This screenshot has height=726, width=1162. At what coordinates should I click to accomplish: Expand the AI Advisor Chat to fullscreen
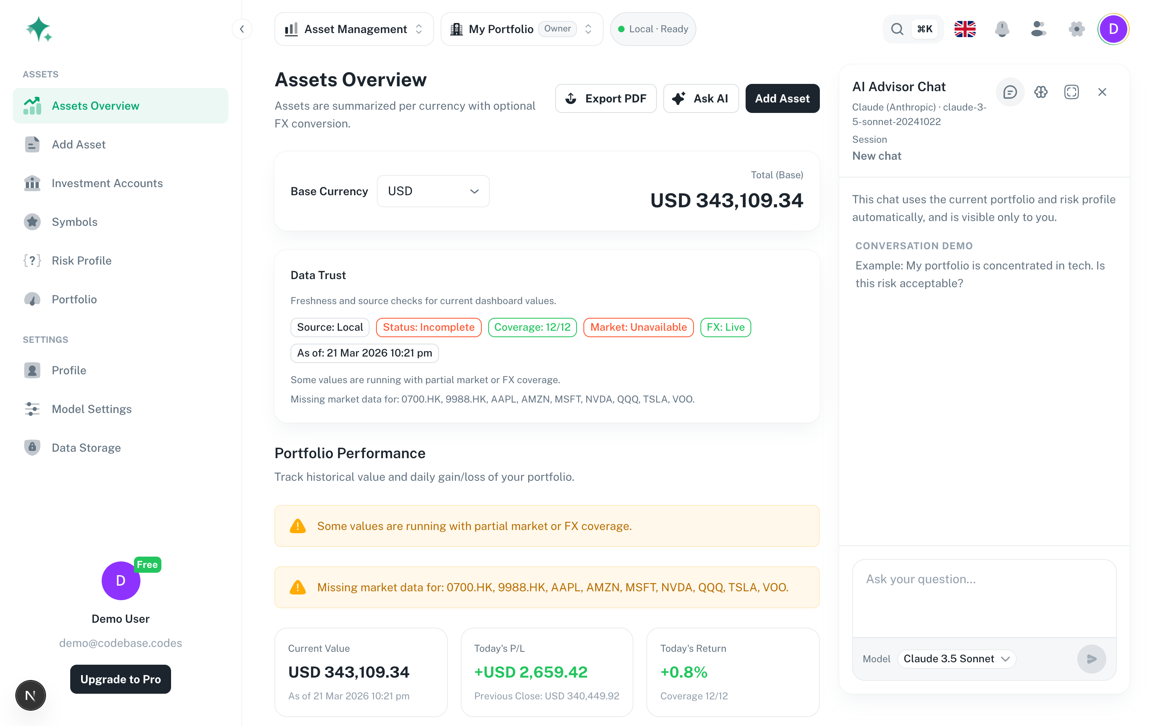click(1071, 92)
